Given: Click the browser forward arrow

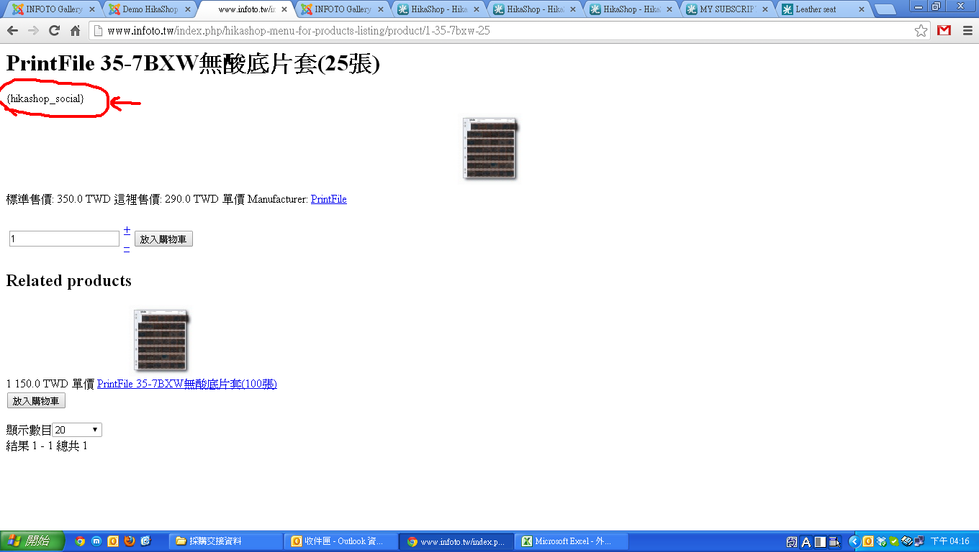Looking at the screenshot, I should tap(33, 31).
